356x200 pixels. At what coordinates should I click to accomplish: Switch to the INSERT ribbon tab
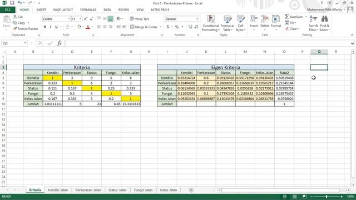coord(41,10)
